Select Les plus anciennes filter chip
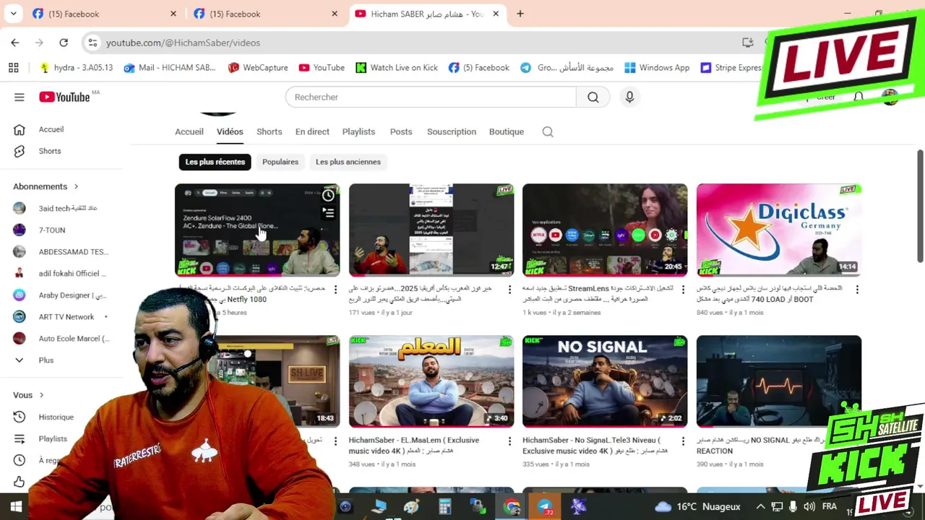 [348, 162]
